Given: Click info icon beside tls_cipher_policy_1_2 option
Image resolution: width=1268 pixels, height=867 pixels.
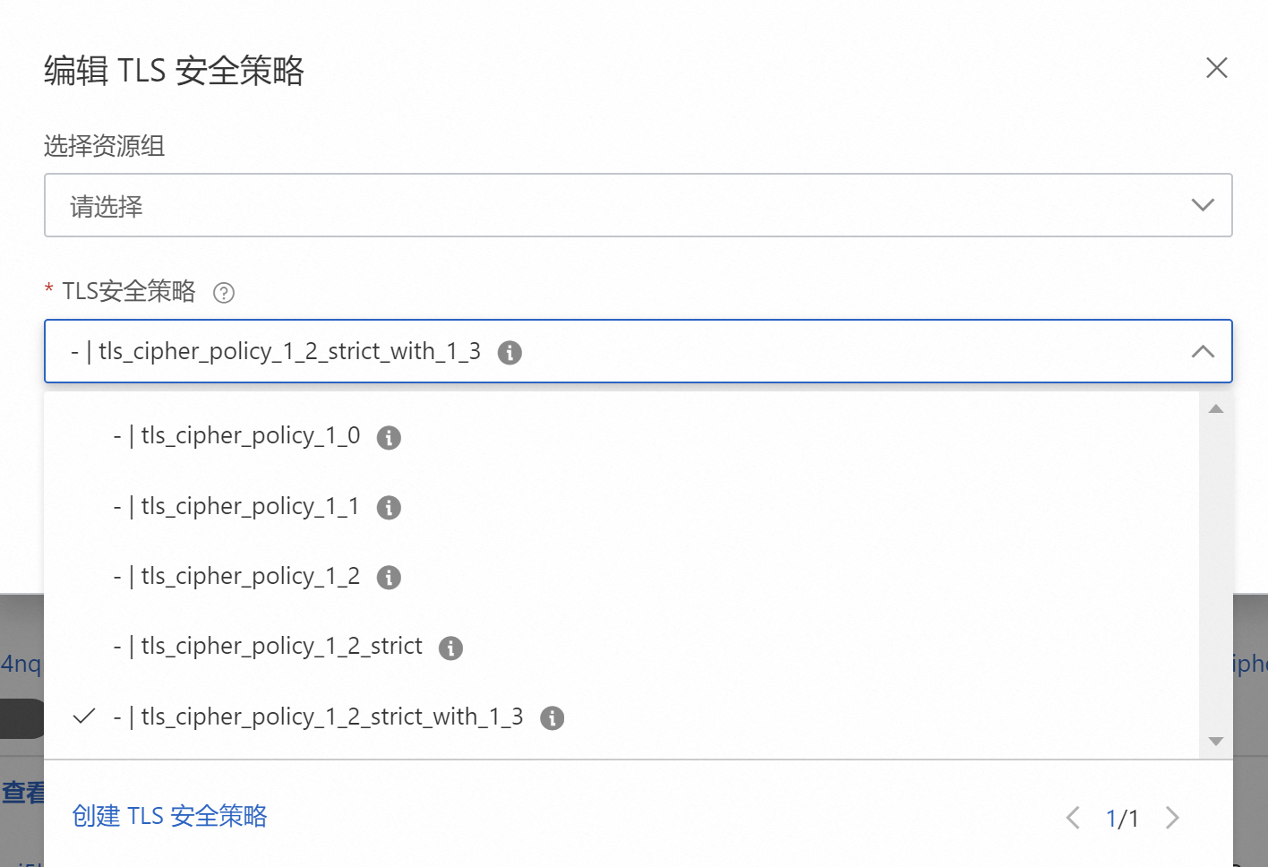Looking at the screenshot, I should coord(389,578).
